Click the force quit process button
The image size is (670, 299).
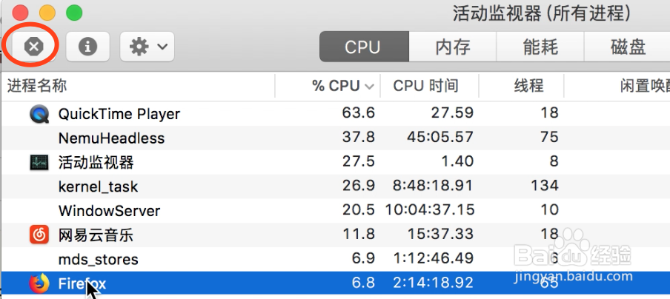pyautogui.click(x=33, y=47)
